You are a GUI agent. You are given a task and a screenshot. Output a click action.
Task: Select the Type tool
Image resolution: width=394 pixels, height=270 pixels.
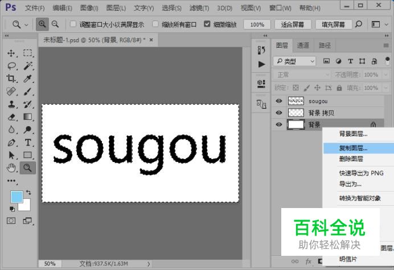tap(28, 143)
